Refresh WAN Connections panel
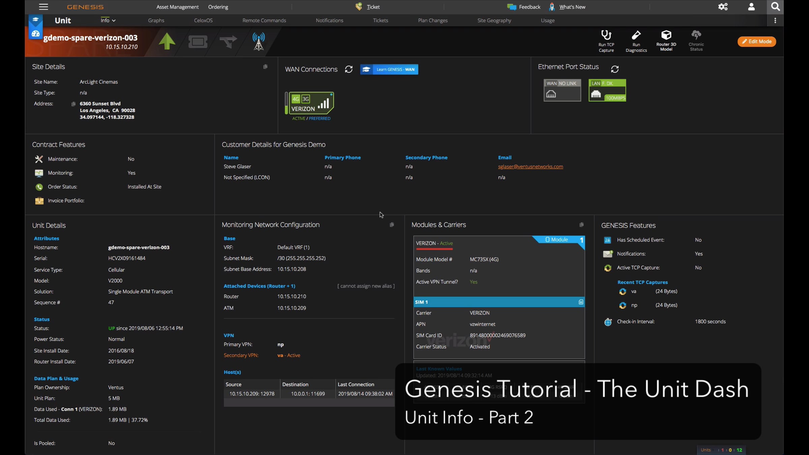809x455 pixels. click(x=349, y=69)
